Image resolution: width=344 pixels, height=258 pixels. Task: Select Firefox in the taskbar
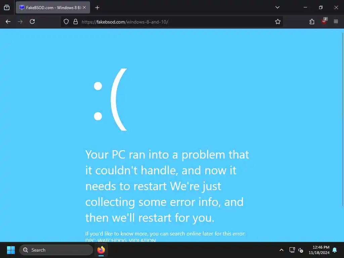tap(101, 250)
